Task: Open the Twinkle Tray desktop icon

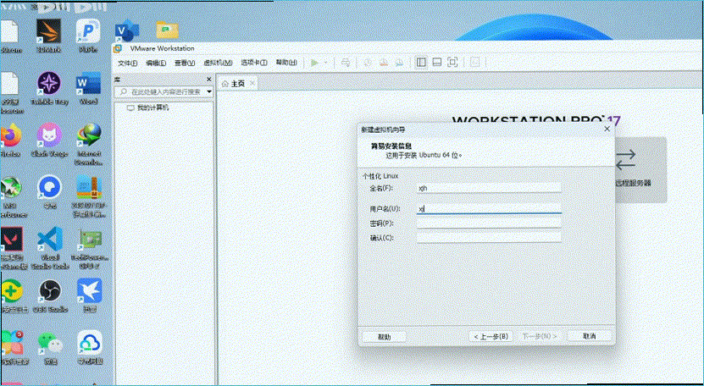Action: tap(49, 88)
